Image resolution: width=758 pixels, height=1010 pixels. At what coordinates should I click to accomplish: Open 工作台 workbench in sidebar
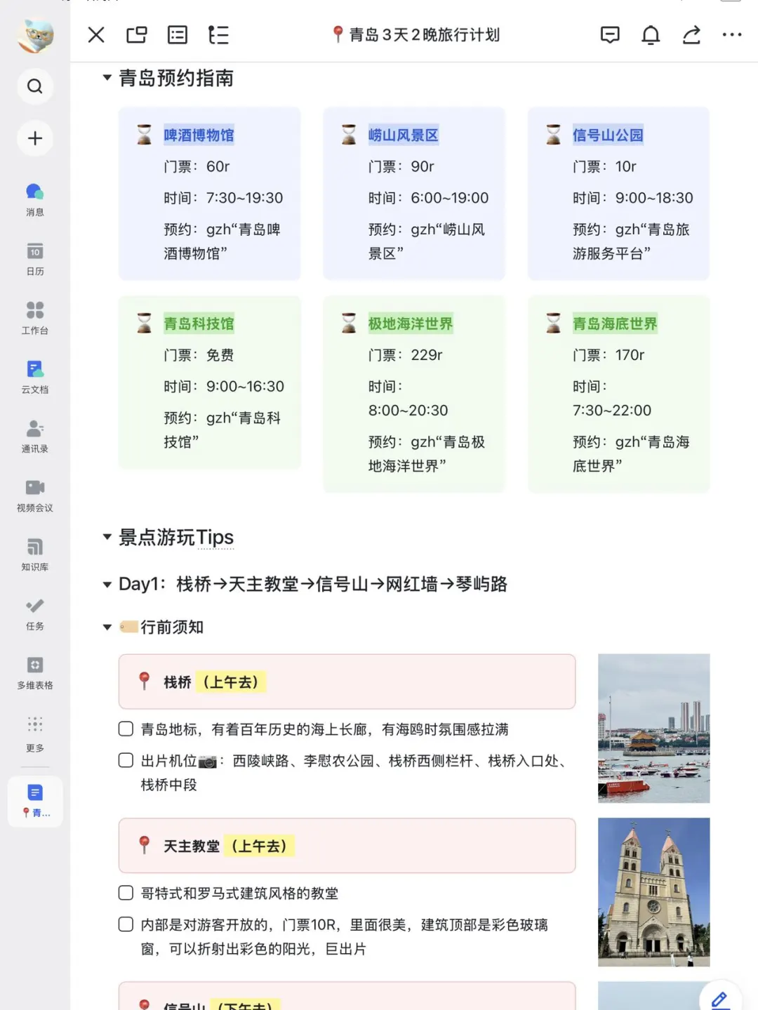coord(35,318)
